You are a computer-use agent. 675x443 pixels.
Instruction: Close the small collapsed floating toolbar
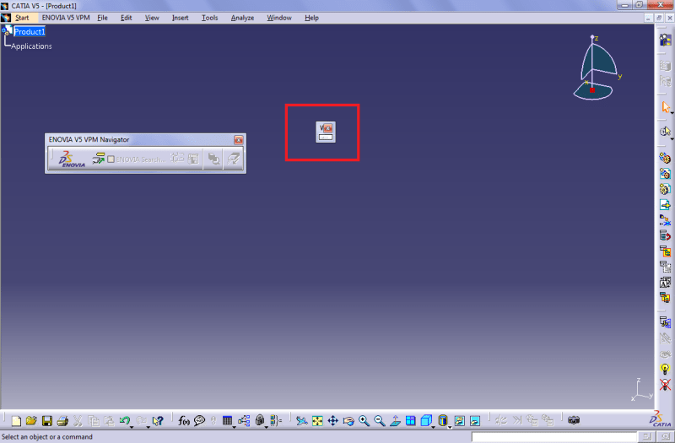point(328,128)
